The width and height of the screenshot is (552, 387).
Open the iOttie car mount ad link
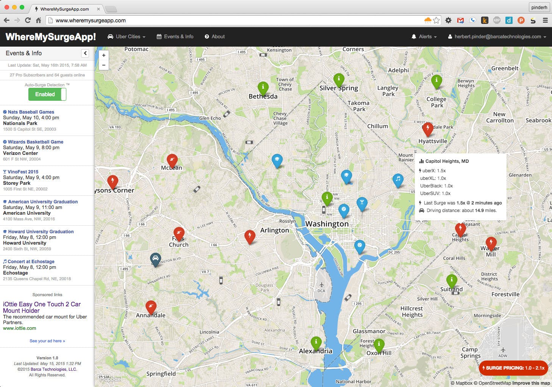42,307
